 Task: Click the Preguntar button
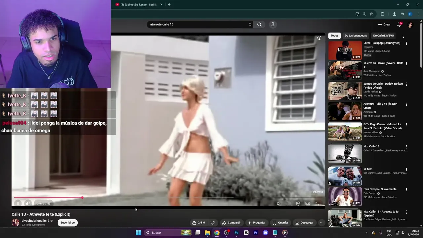click(256, 223)
